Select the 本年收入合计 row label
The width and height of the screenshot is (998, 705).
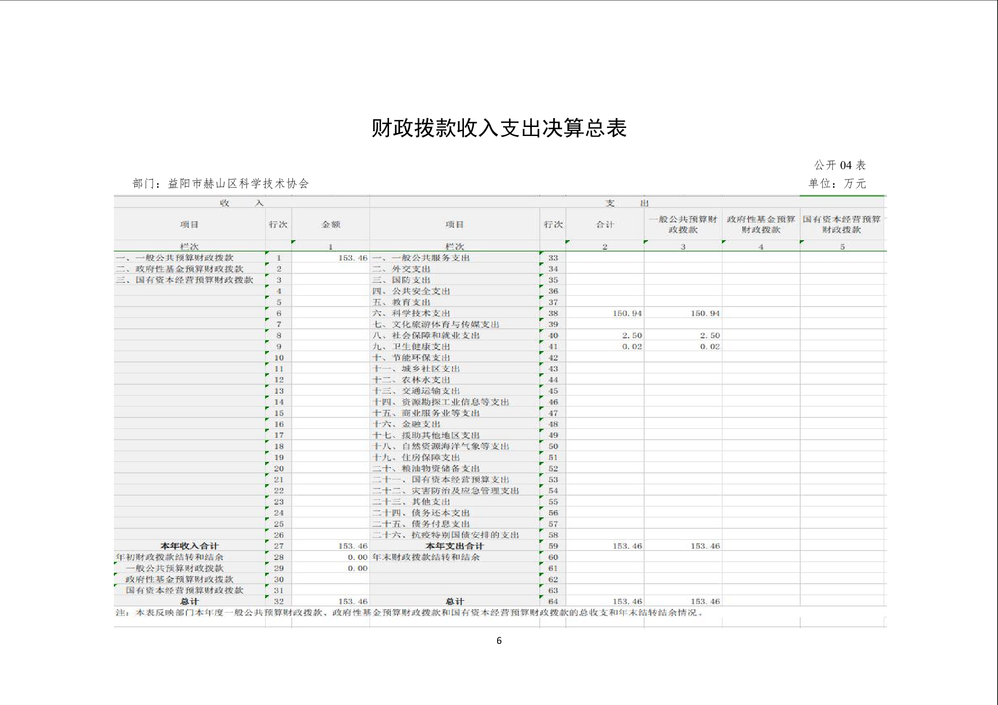tap(189, 546)
